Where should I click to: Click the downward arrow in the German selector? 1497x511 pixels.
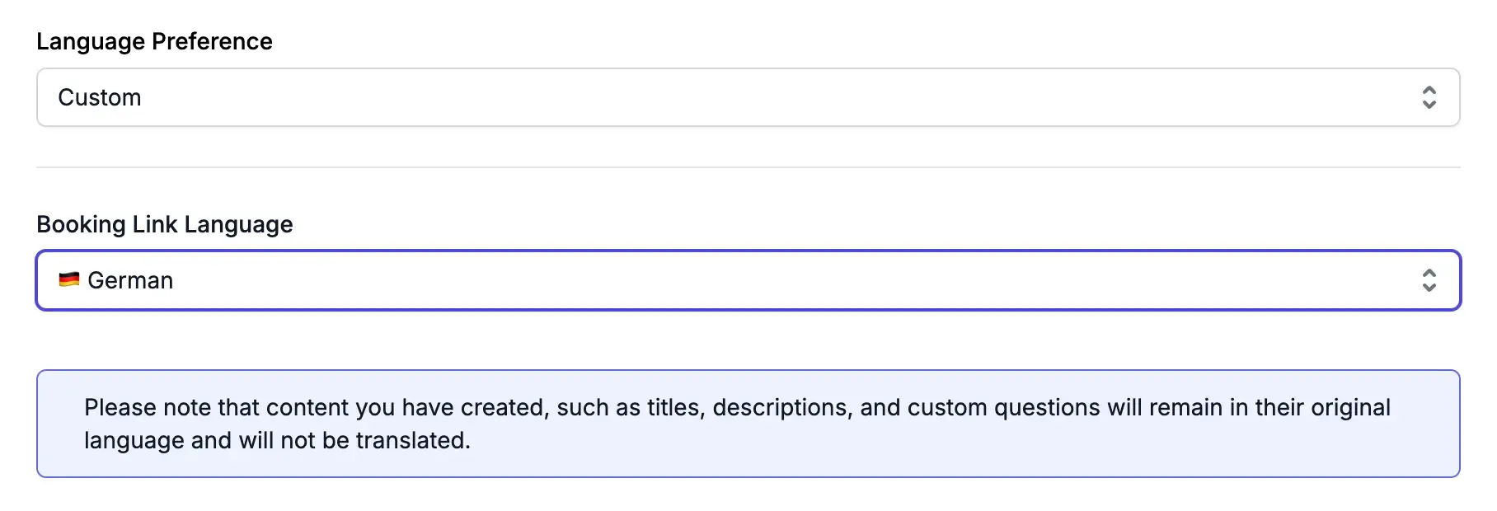[x=1429, y=288]
